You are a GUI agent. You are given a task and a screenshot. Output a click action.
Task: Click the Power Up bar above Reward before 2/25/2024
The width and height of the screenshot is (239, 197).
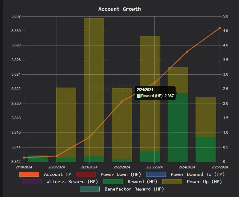point(205,117)
